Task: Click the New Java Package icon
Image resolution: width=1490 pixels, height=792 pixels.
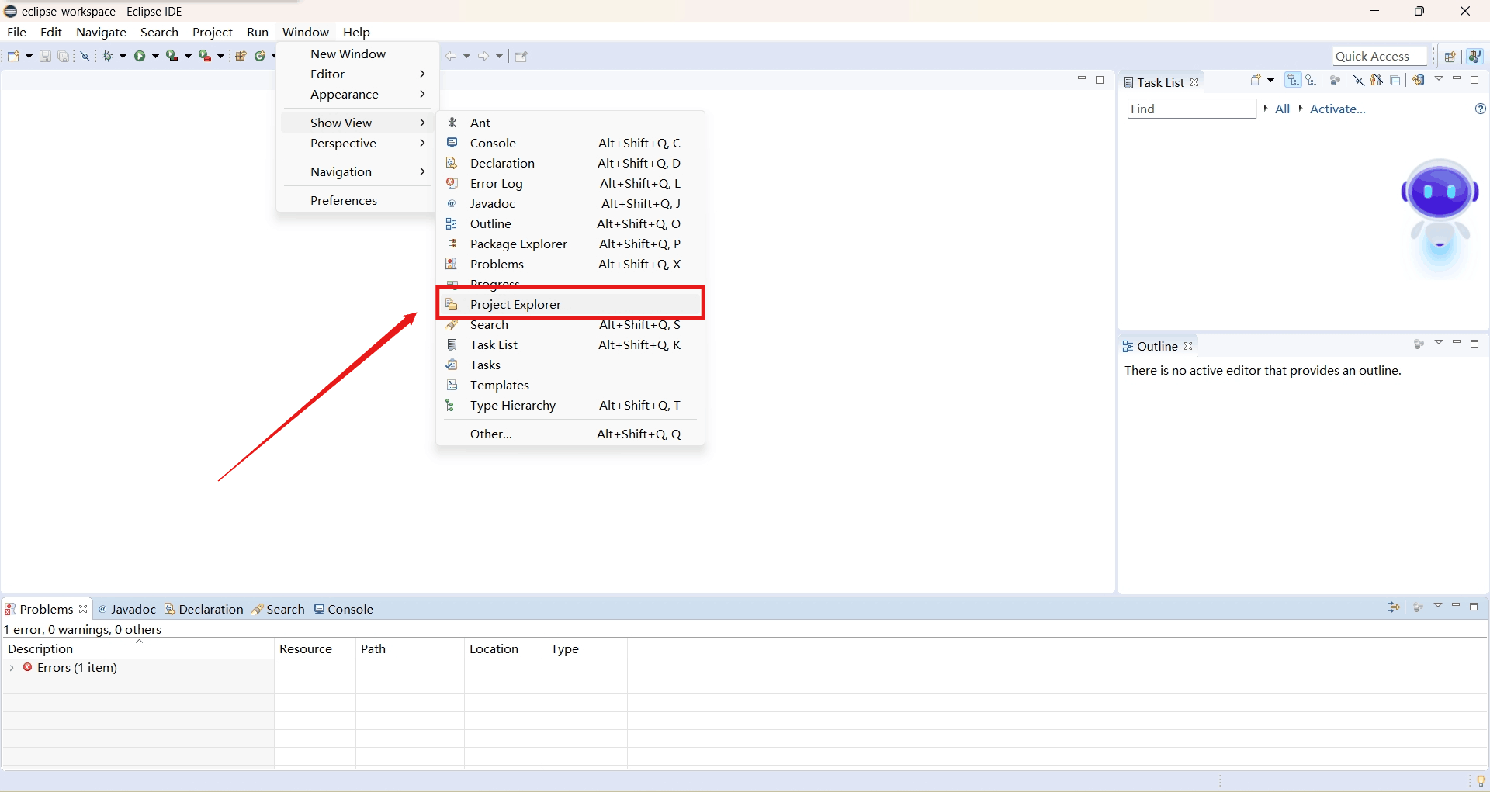Action: pos(241,56)
